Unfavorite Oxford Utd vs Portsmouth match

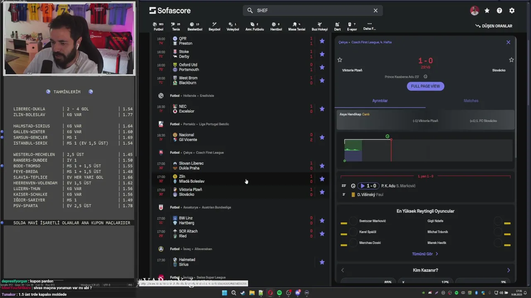pyautogui.click(x=322, y=67)
